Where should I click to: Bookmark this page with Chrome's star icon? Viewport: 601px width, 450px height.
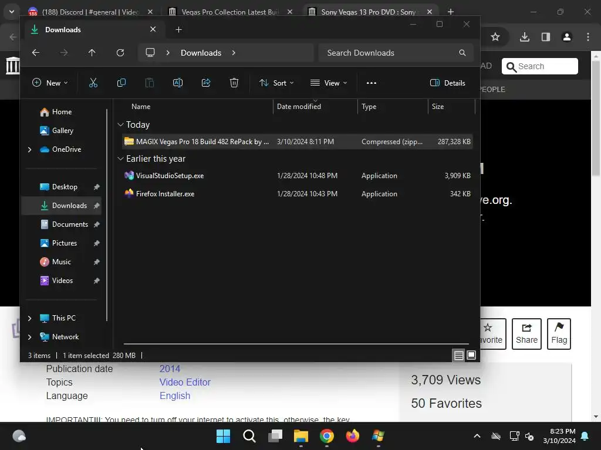tap(495, 37)
